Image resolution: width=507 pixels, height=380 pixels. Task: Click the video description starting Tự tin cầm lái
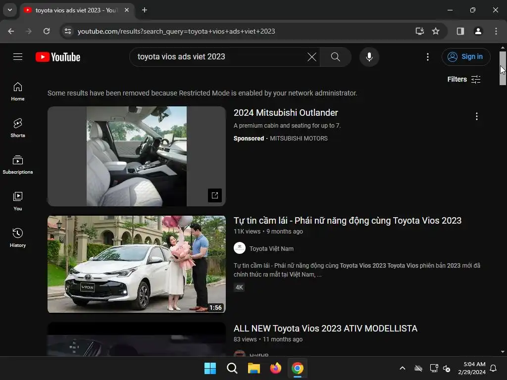[x=357, y=270]
